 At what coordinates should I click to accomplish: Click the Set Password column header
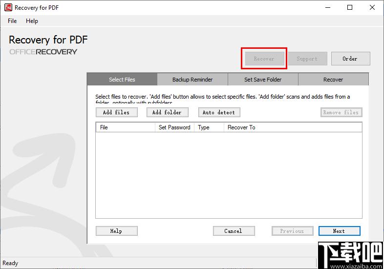174,127
